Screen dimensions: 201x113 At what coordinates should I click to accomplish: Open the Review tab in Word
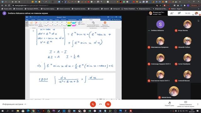click(73, 19)
